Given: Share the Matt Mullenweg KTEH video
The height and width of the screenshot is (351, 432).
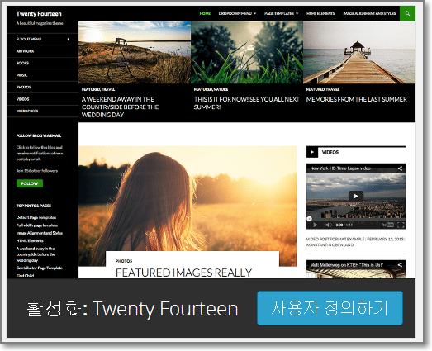Looking at the screenshot, I should pos(400,265).
